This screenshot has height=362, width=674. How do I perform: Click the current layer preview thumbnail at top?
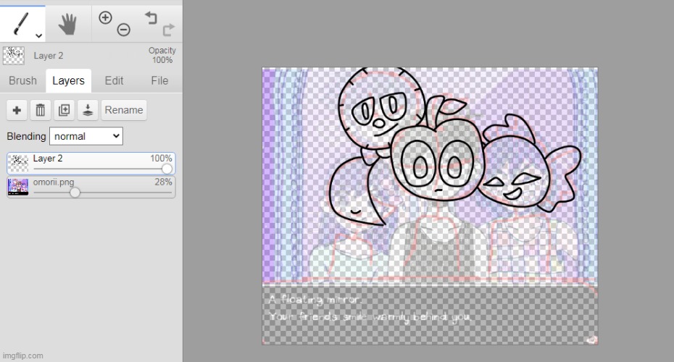[x=13, y=56]
